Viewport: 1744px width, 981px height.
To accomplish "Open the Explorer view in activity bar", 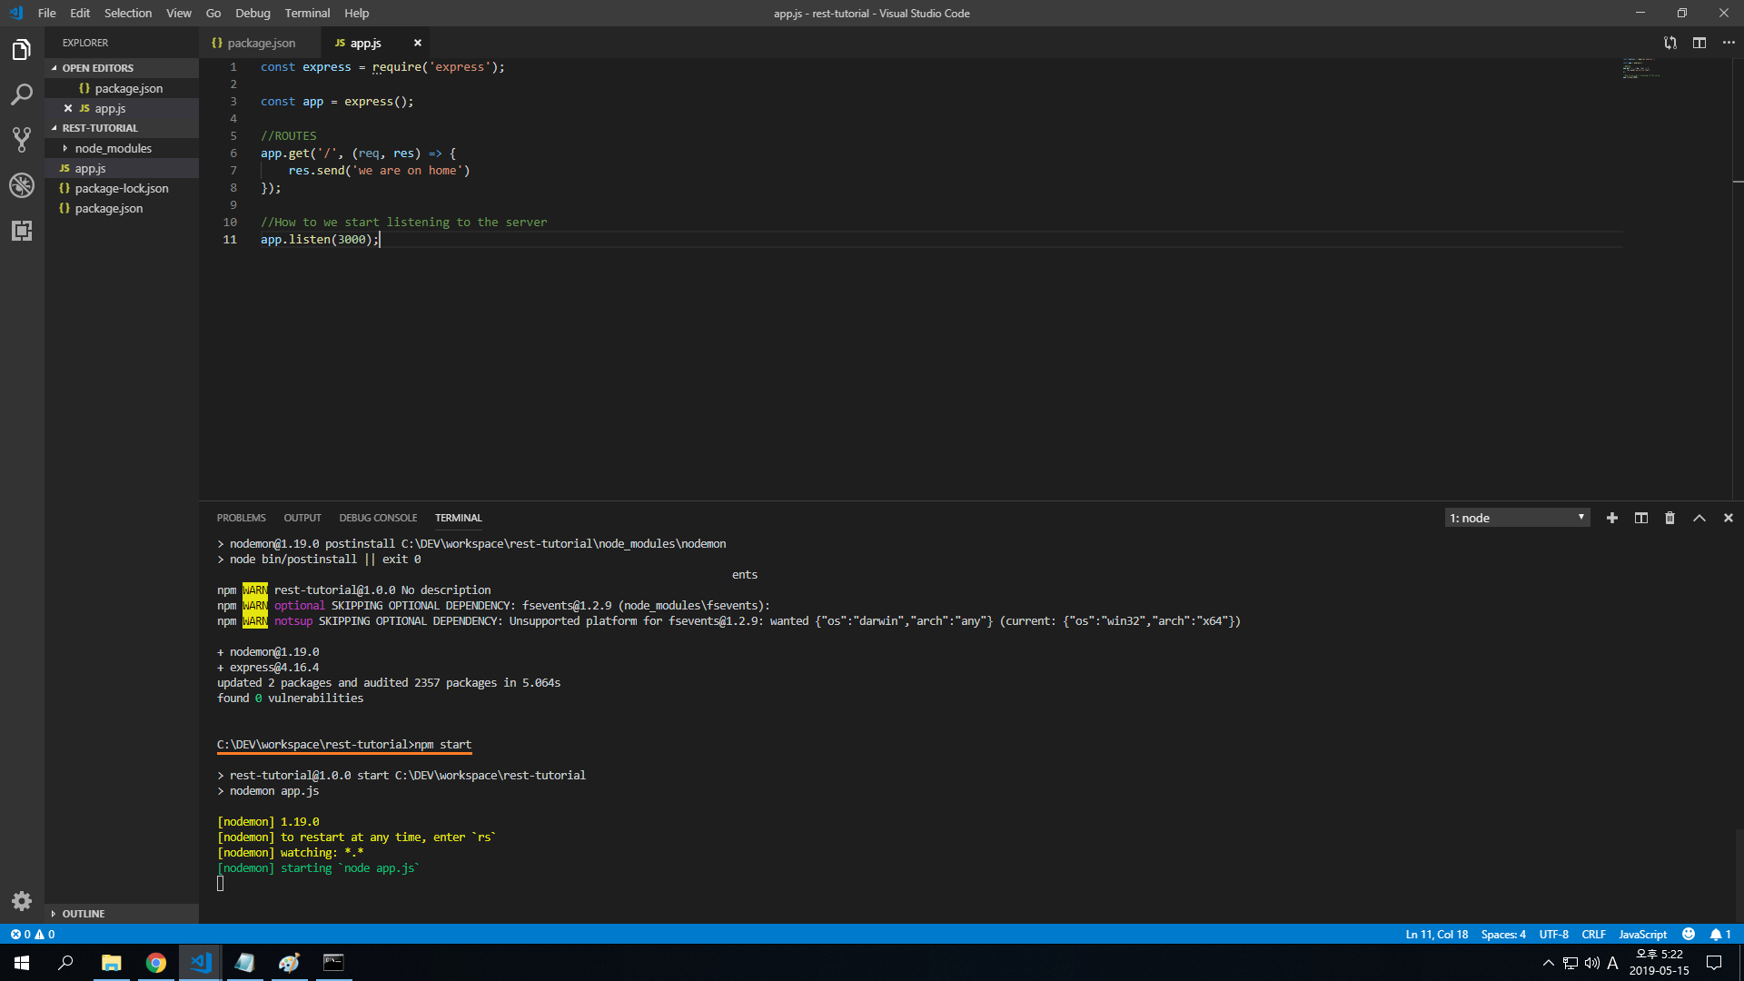I will pos(22,49).
